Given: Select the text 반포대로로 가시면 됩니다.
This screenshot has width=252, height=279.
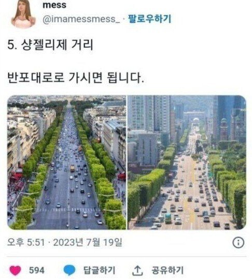Looking at the screenshot, I should [76, 78].
